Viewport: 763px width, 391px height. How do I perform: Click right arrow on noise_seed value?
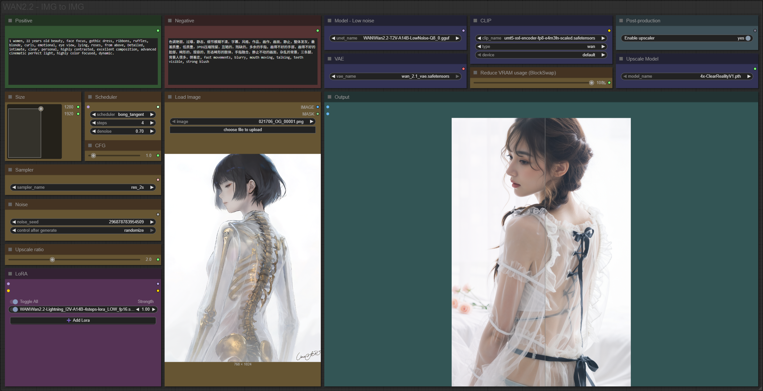[x=152, y=222]
